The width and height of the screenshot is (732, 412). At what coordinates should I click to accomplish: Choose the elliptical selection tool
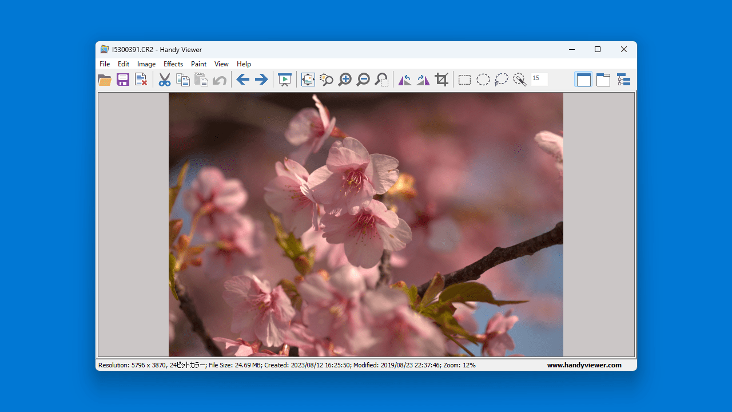[483, 80]
